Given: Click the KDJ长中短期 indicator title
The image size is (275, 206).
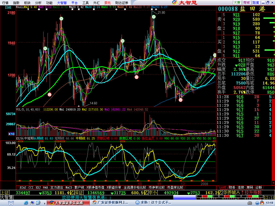Looking at the screenshot, I should (25, 138).
